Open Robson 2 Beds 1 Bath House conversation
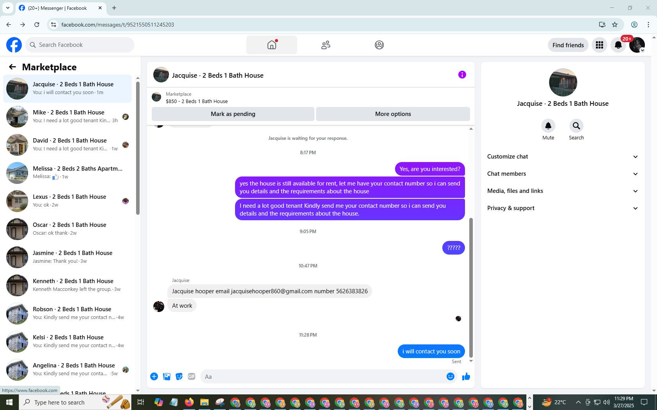This screenshot has width=657, height=410. pos(67,314)
